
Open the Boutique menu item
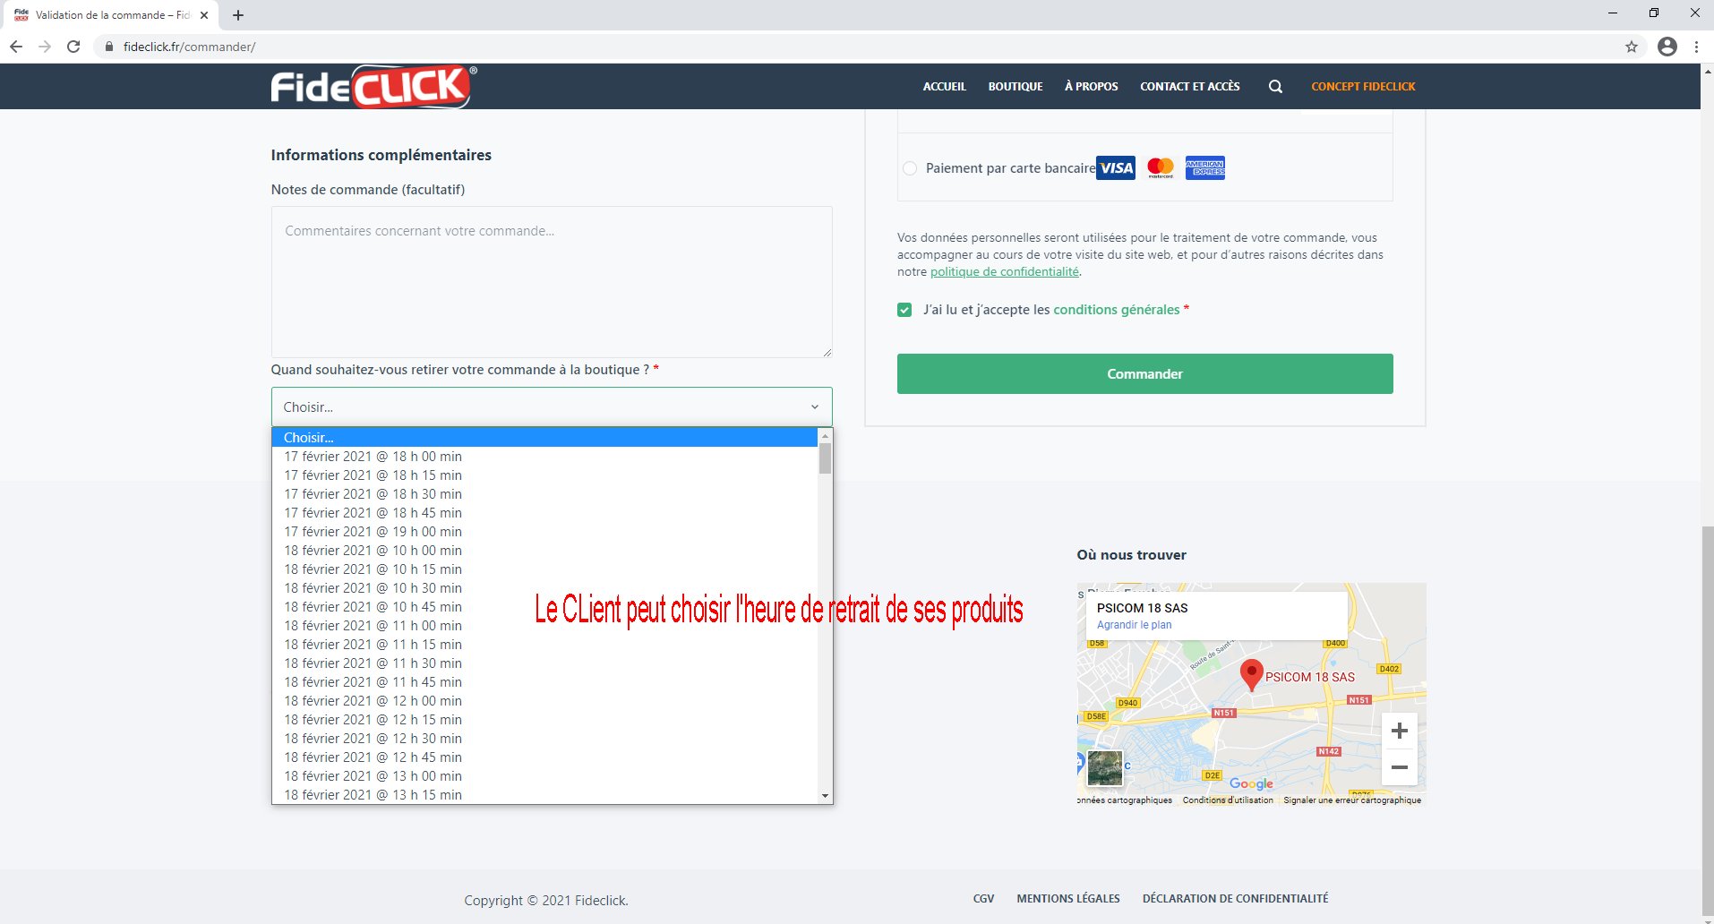(x=1015, y=87)
